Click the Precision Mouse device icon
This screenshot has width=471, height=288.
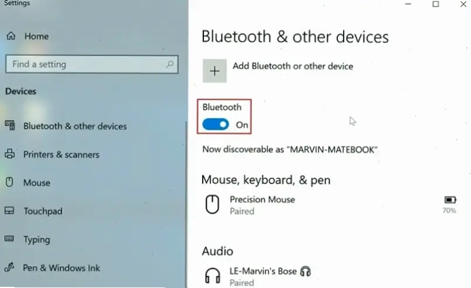click(x=213, y=204)
